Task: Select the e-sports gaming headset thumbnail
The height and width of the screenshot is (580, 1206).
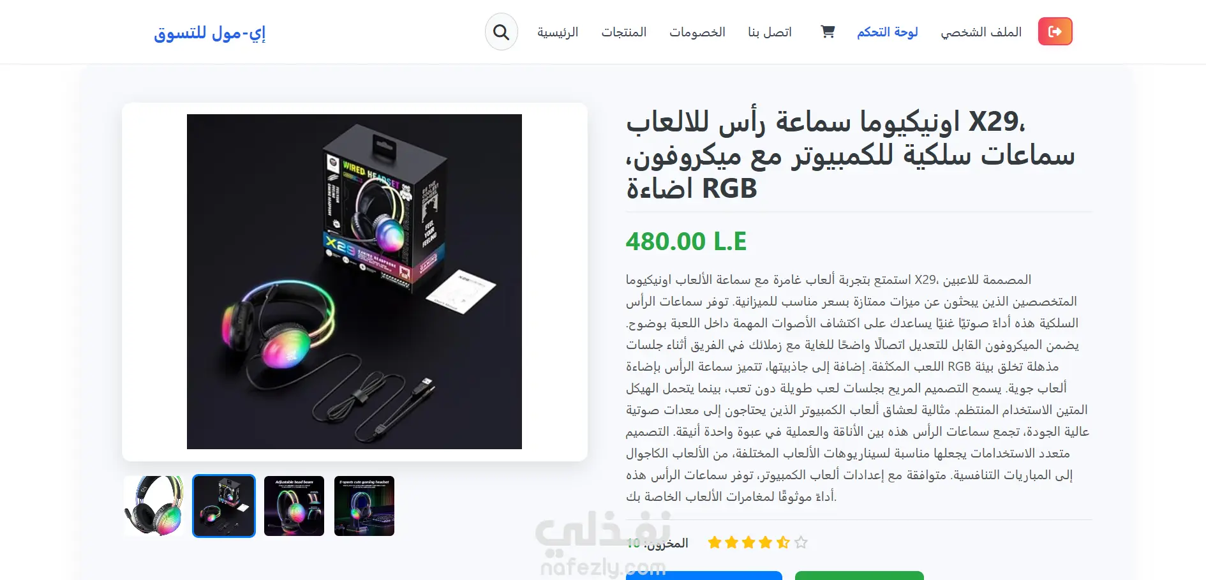Action: click(364, 506)
